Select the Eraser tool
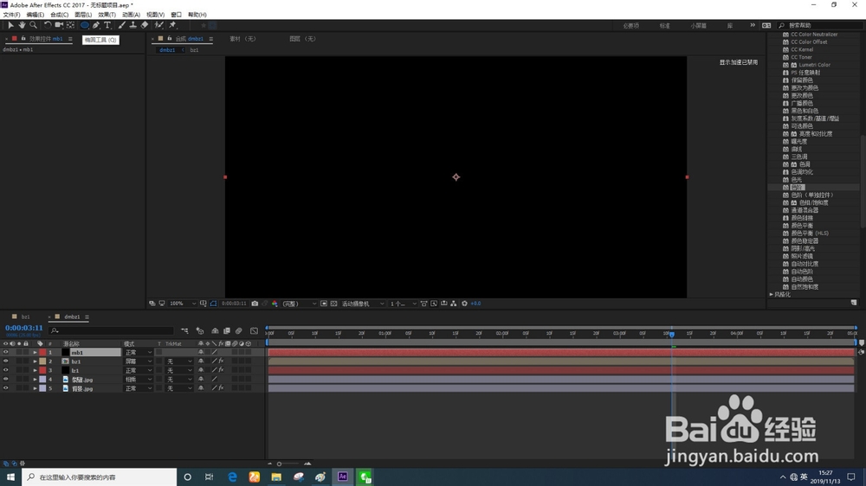 coord(144,25)
